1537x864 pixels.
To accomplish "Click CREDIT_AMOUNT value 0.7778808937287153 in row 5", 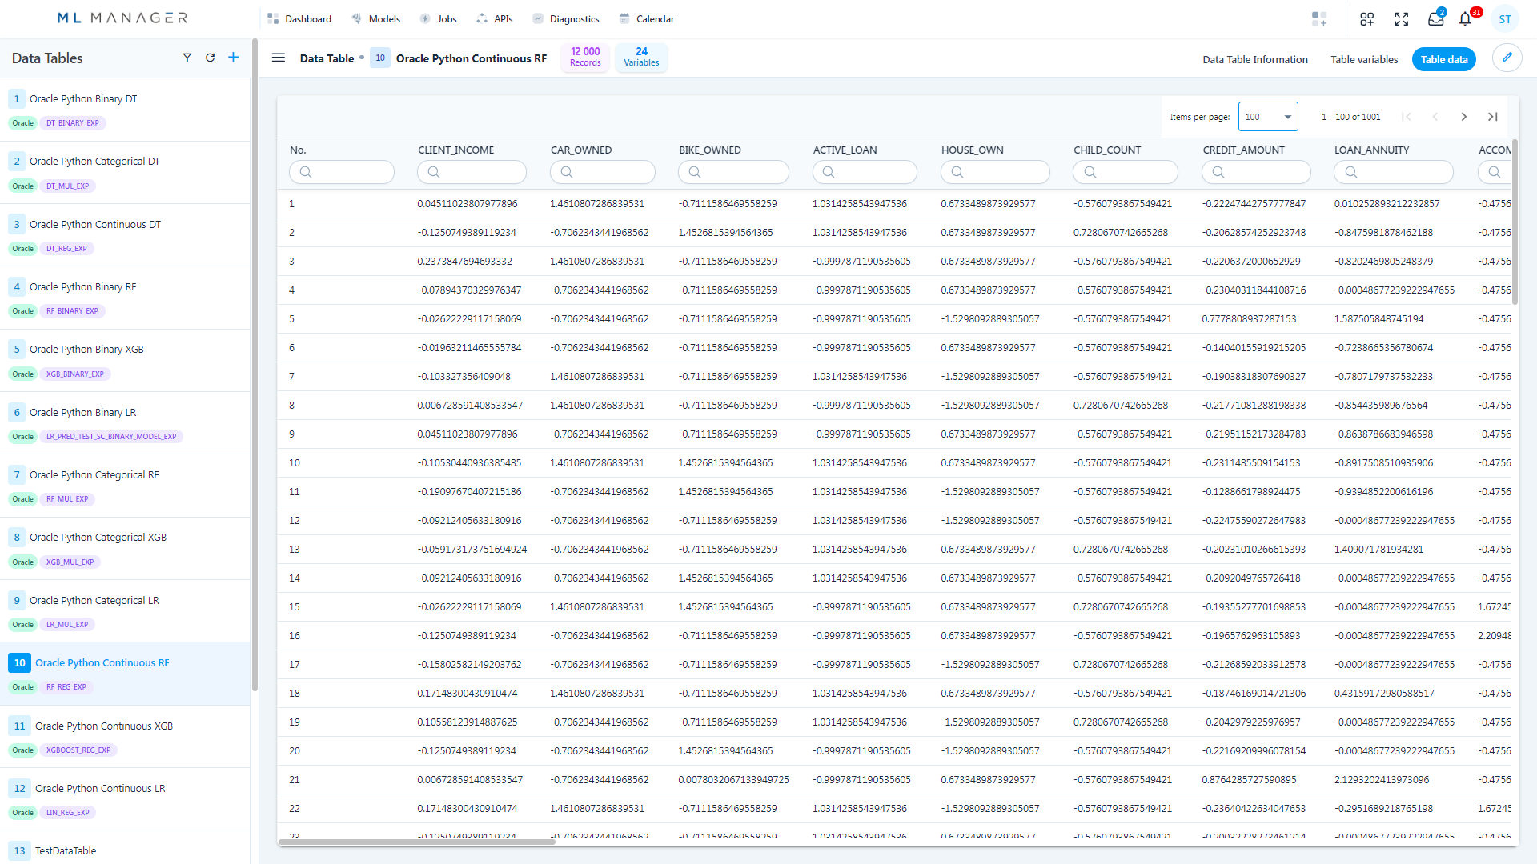I will (1249, 319).
